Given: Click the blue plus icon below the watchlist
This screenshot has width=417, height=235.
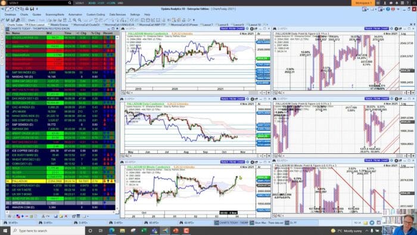Looking at the screenshot, I should tap(23, 217).
